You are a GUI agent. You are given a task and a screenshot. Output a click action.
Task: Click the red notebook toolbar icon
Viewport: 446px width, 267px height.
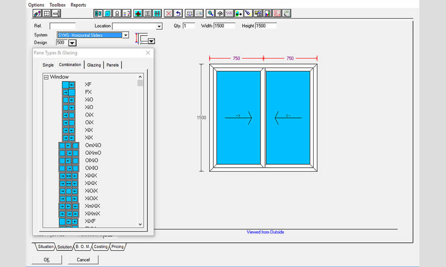pyautogui.click(x=277, y=13)
